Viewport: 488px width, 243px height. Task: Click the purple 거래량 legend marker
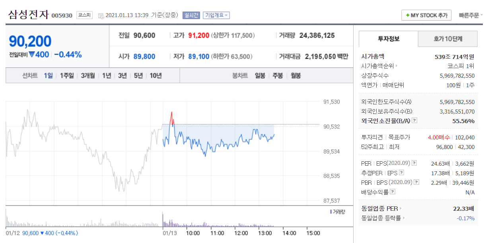(x=331, y=212)
